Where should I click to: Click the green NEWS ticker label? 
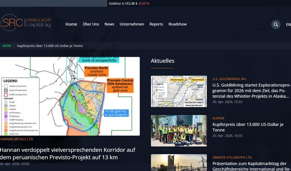pyautogui.click(x=7, y=46)
